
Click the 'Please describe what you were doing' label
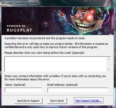click(x=44, y=53)
